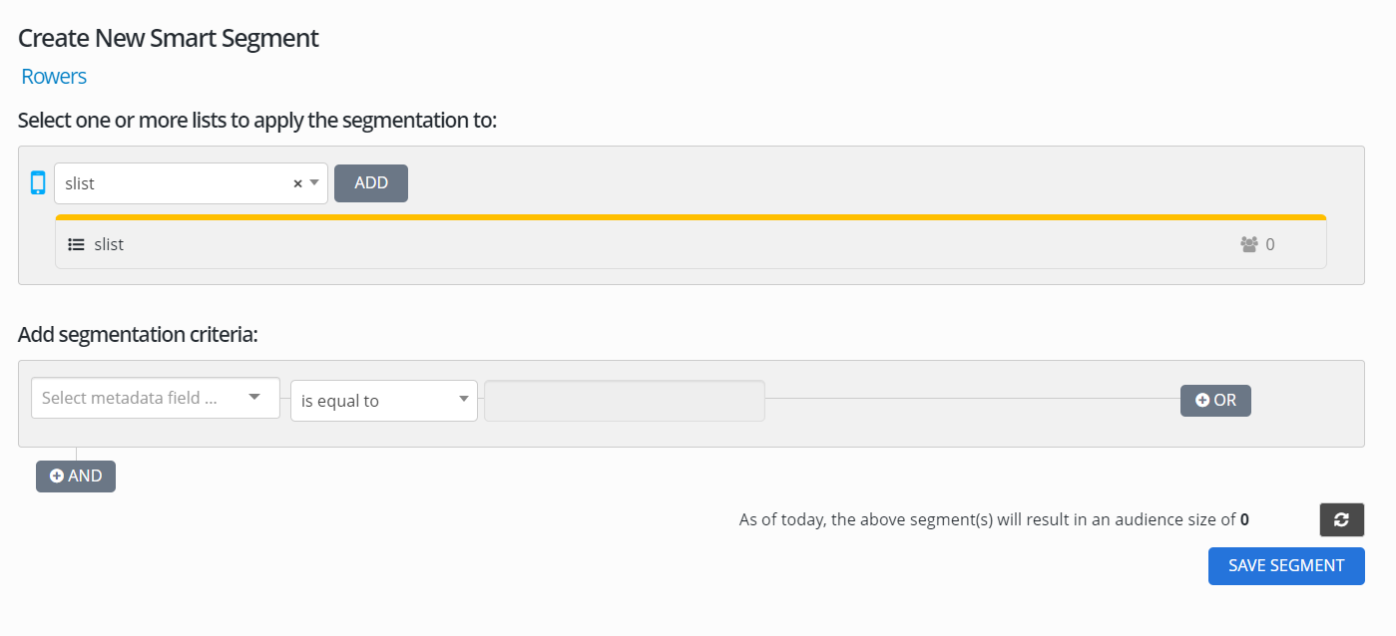The width and height of the screenshot is (1396, 636).
Task: Click the plus icon inside the AND button
Action: coord(57,476)
